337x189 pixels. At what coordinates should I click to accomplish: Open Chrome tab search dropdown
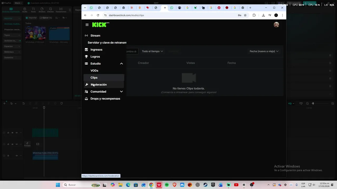tap(85, 8)
